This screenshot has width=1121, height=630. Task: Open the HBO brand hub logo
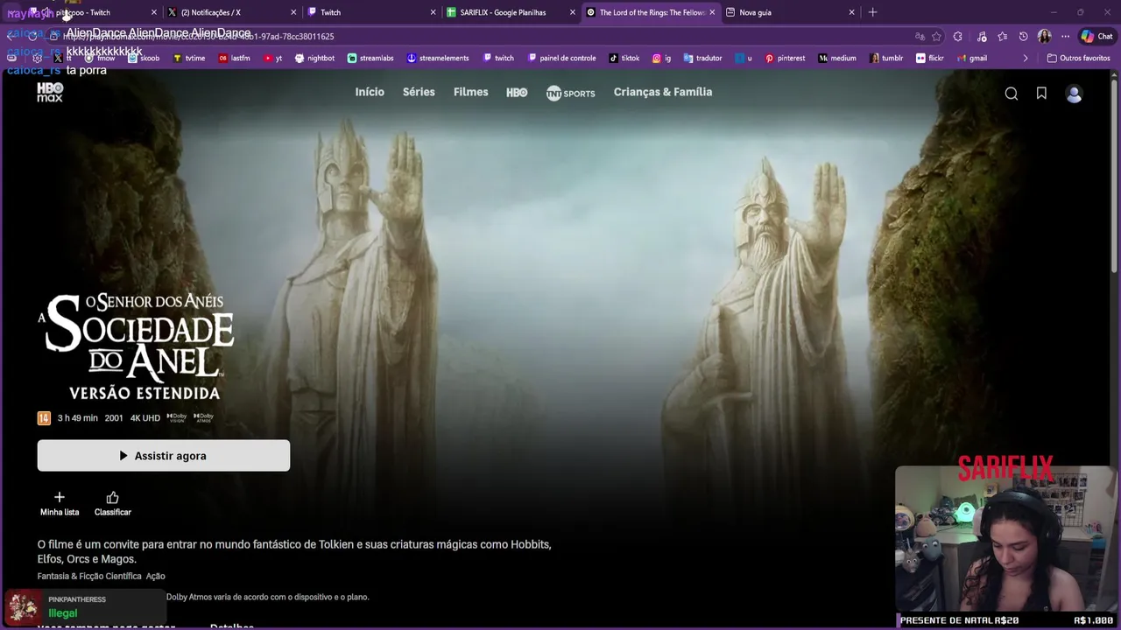(517, 92)
